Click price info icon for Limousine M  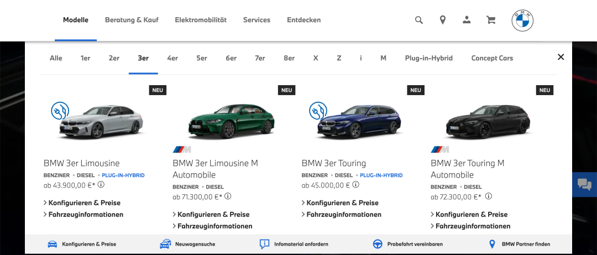228,196
